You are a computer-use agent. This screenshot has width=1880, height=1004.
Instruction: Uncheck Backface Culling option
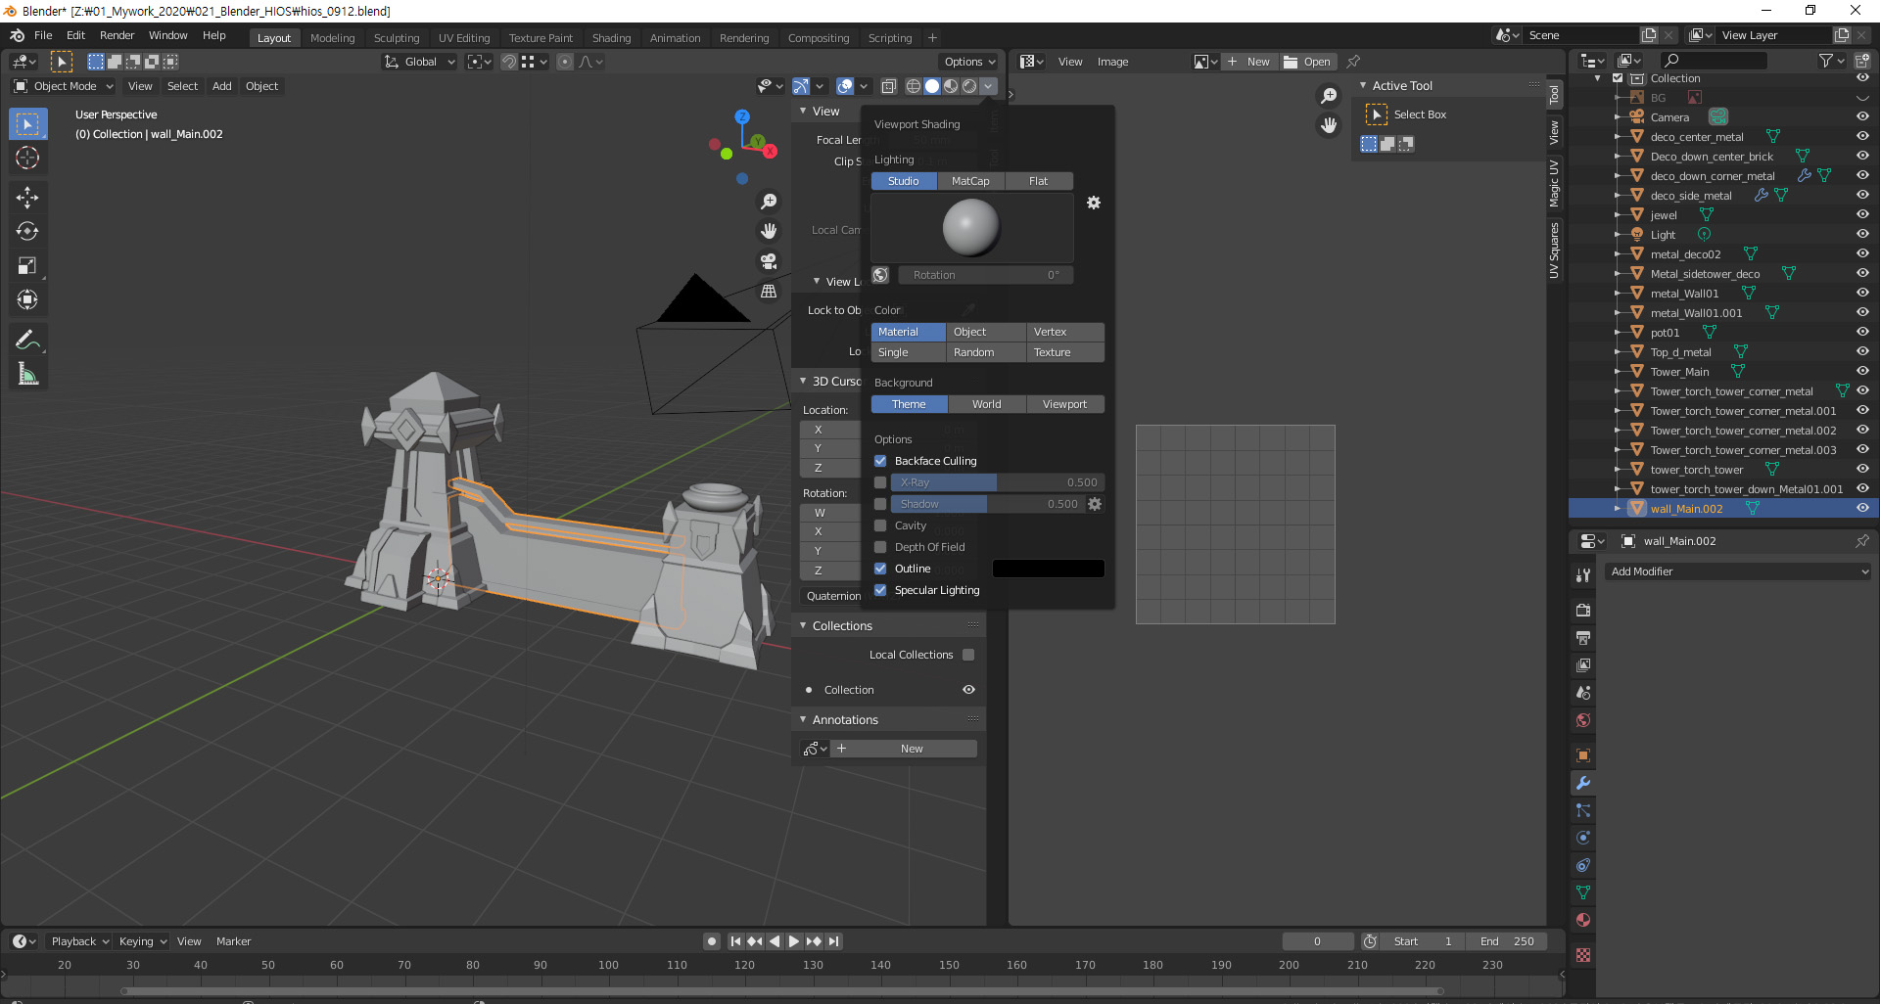pos(880,461)
